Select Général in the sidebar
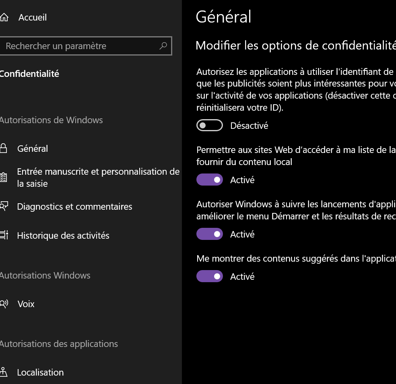This screenshot has width=396, height=384. [x=33, y=149]
